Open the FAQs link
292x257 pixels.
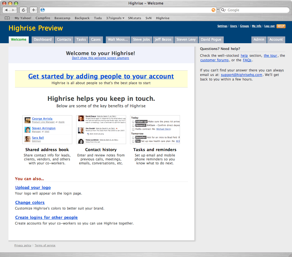coord(247,60)
